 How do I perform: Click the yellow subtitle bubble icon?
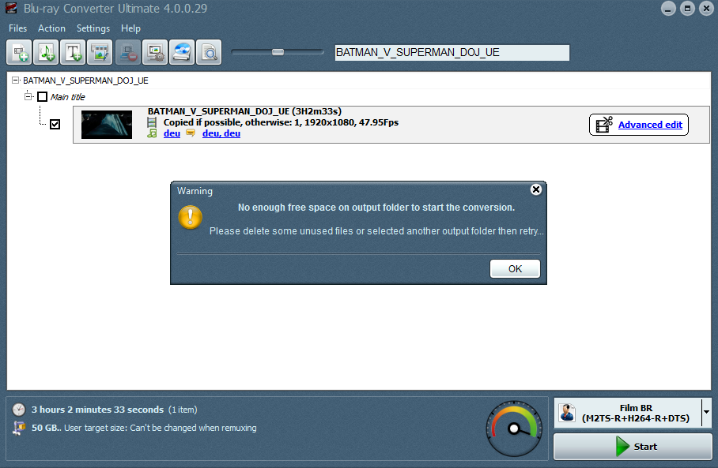191,133
